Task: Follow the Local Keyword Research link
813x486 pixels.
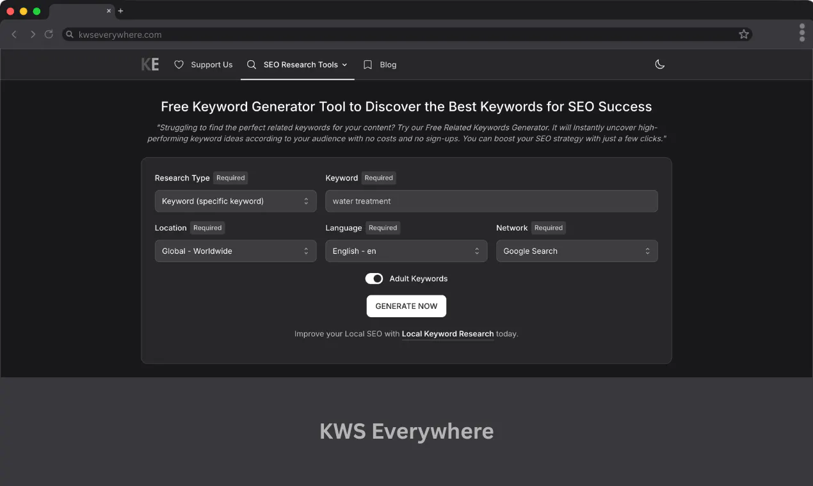Action: [x=447, y=334]
